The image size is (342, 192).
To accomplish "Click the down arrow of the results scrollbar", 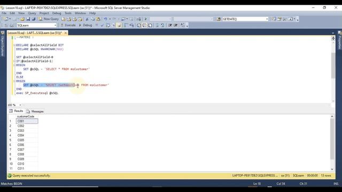I will coord(332,169).
